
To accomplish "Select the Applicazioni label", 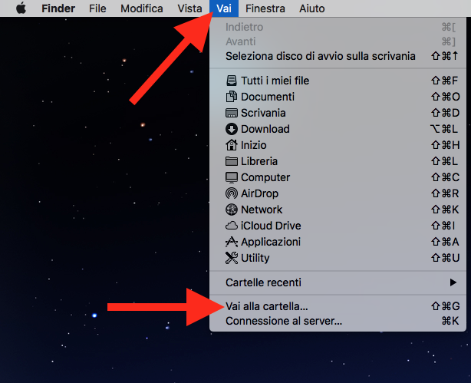I will tap(271, 242).
